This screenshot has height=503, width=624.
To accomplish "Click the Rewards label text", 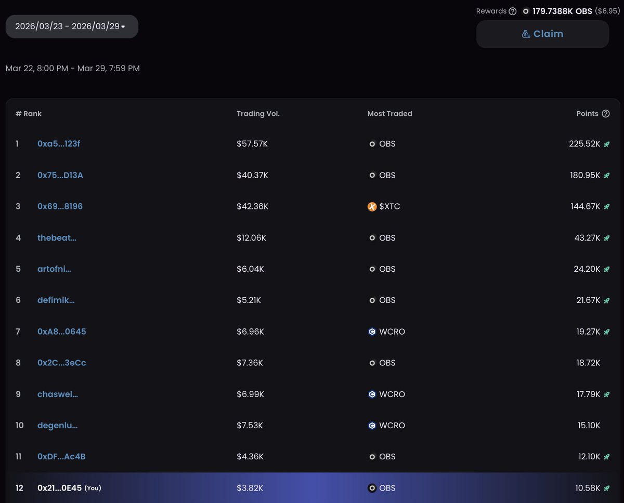I will [x=491, y=11].
